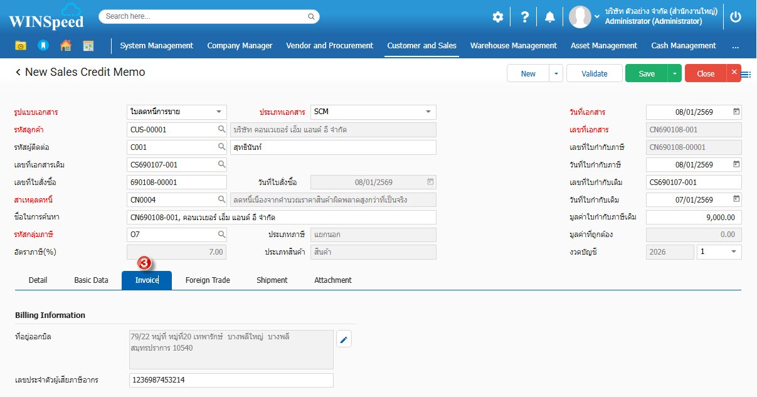Open the recent documents folder icon
This screenshot has height=397, width=757.
point(21,46)
